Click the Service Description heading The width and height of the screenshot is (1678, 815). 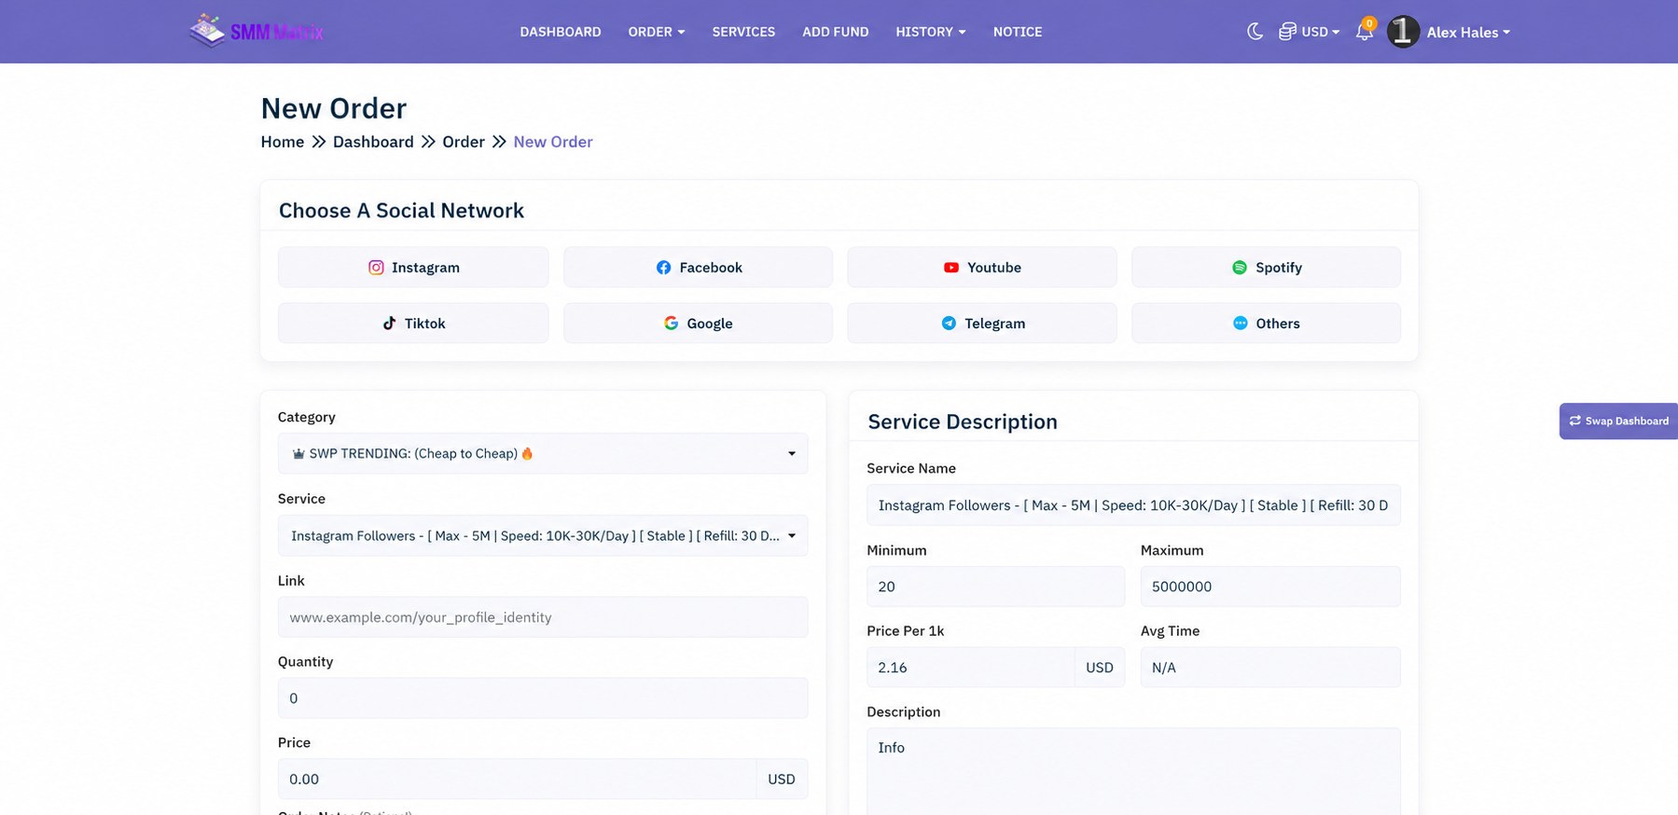pos(963,421)
